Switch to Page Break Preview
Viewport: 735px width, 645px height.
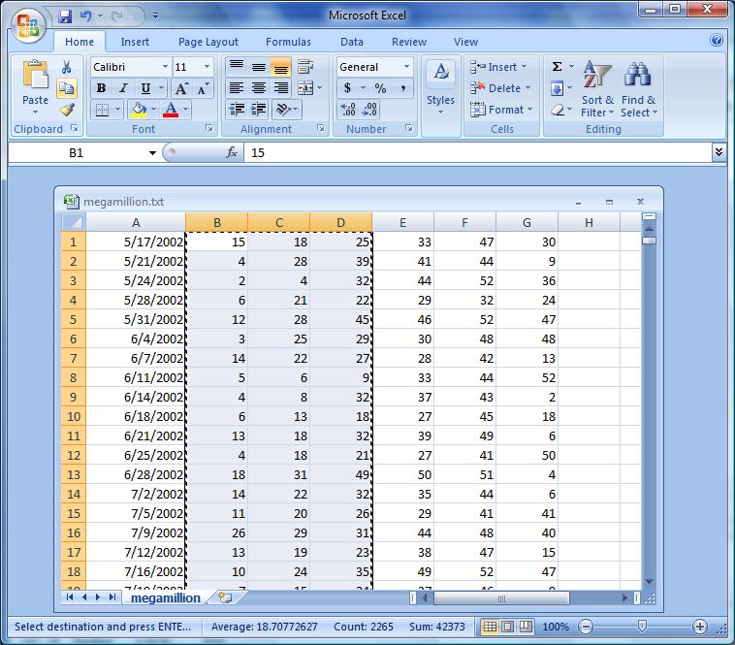pos(526,627)
